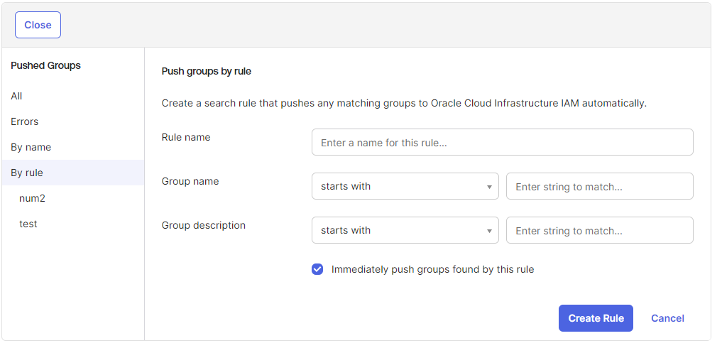Open the test rule

click(28, 224)
